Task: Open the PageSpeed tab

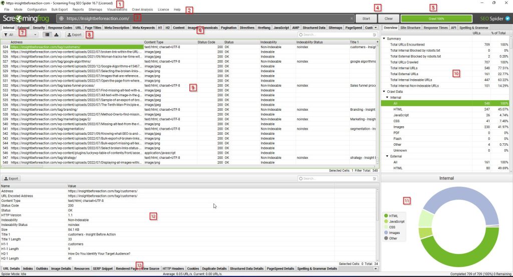Action: [353, 28]
